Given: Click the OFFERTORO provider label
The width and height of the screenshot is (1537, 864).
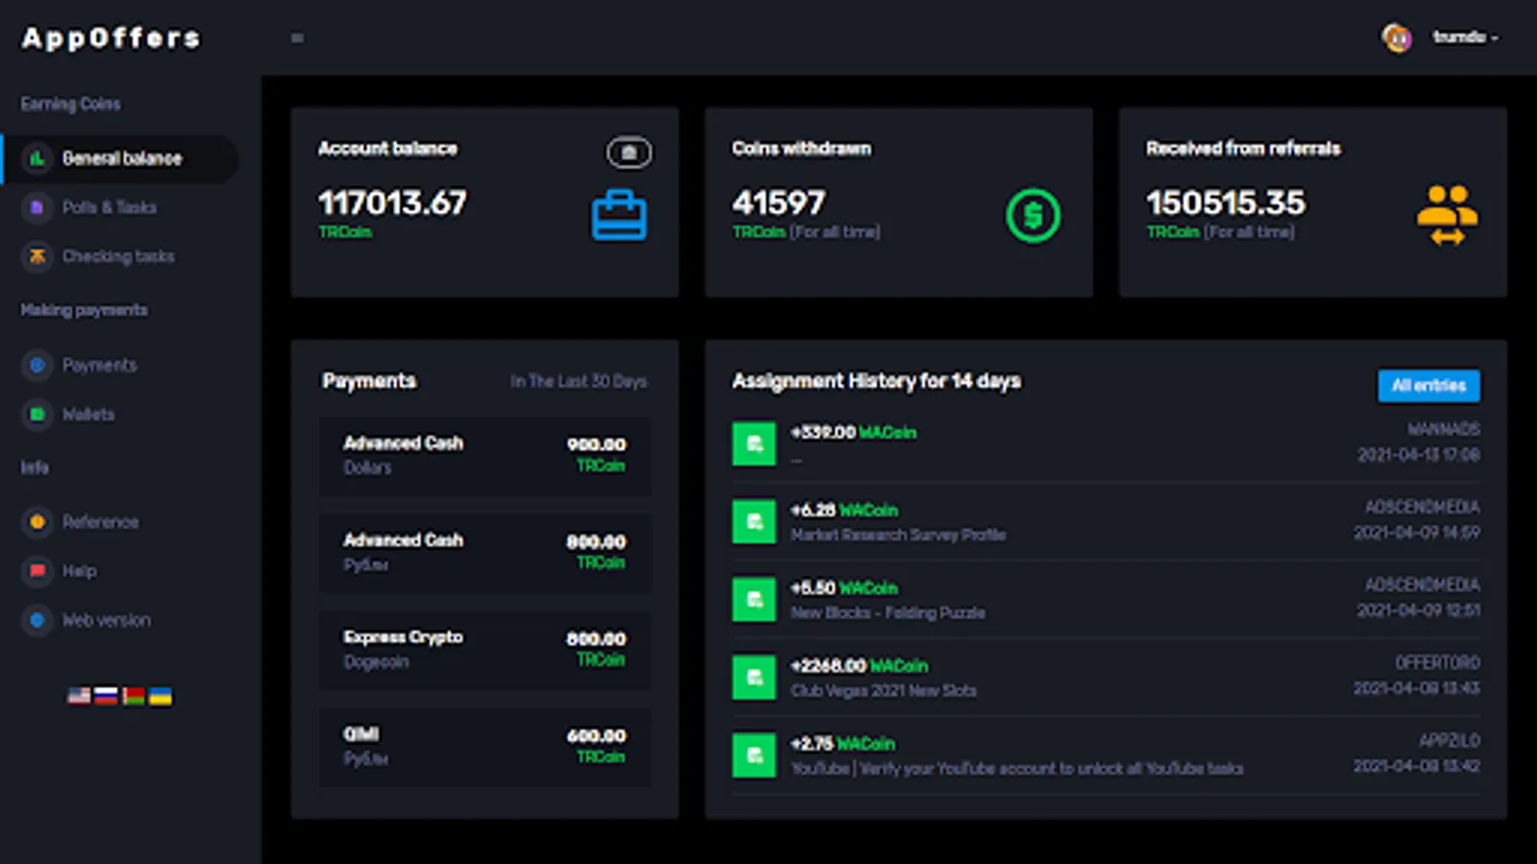Looking at the screenshot, I should [x=1437, y=662].
